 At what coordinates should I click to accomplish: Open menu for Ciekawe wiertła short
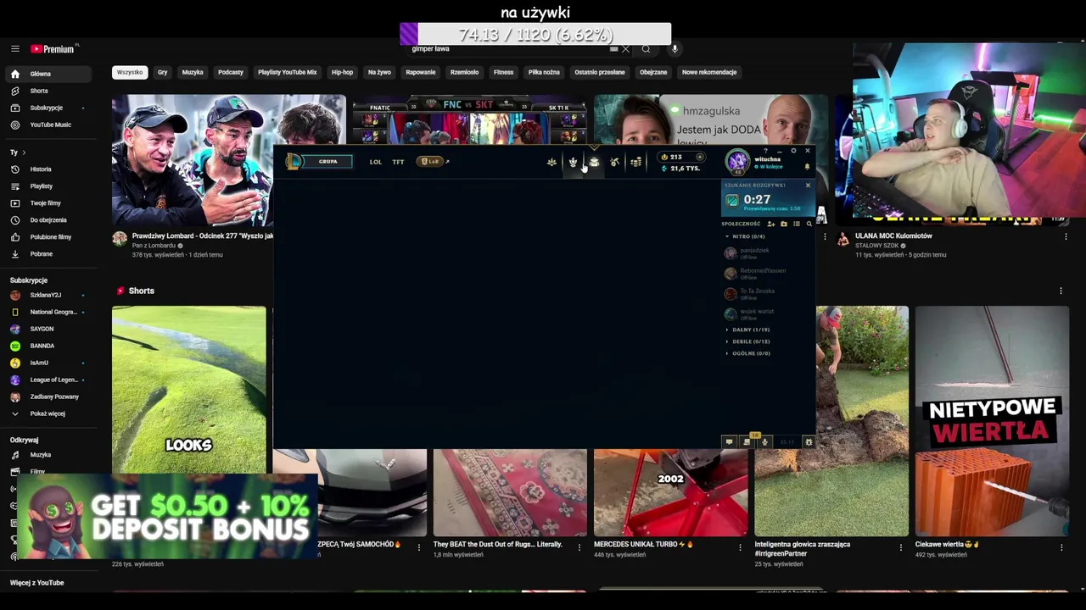pyautogui.click(x=1061, y=547)
